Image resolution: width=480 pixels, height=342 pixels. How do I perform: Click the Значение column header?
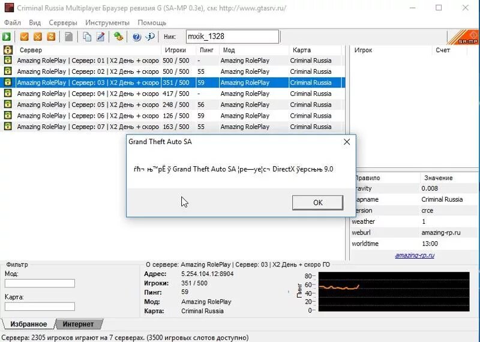click(449, 178)
